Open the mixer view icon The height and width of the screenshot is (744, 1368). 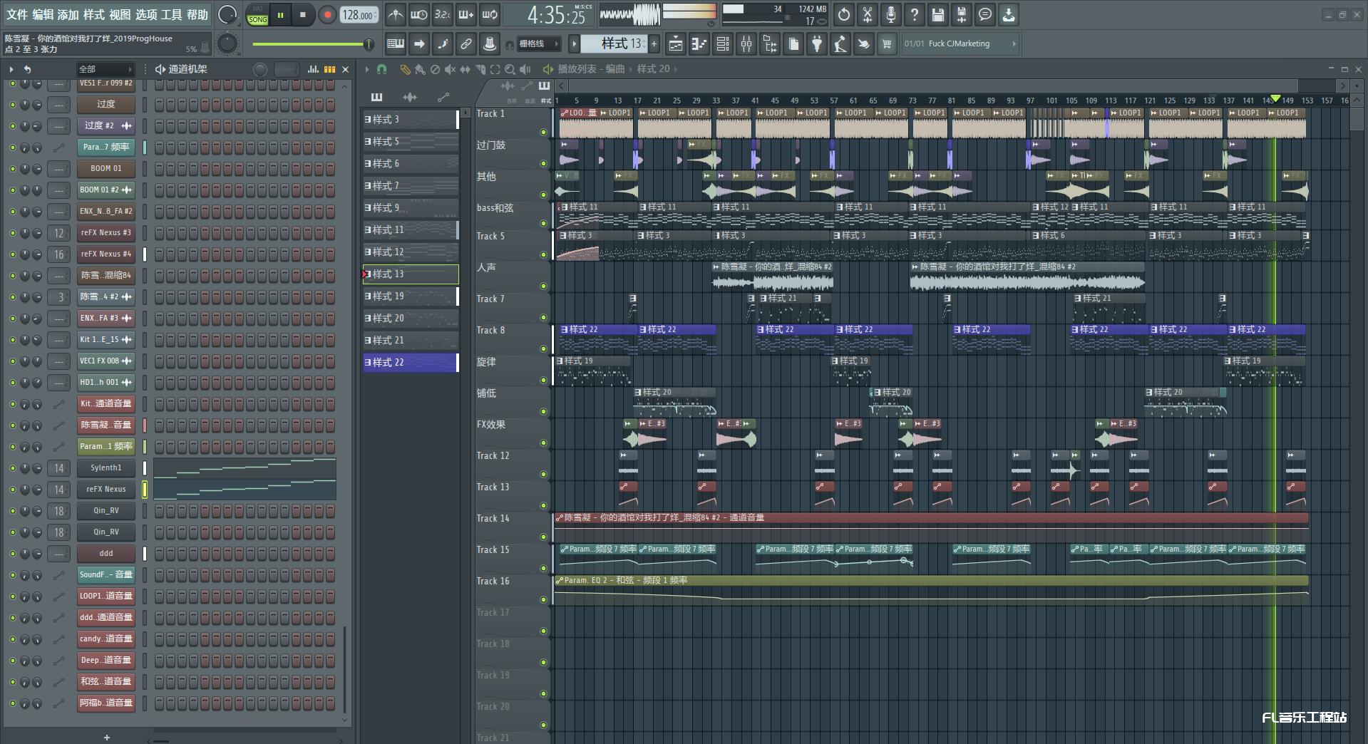pos(746,43)
